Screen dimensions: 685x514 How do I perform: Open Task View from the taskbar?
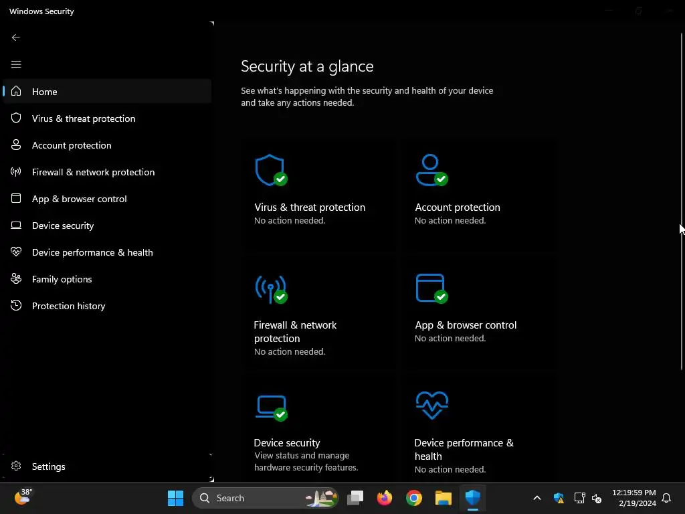[355, 498]
